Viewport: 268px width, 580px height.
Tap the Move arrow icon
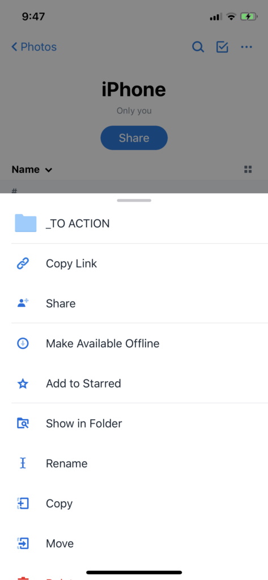coord(23,543)
